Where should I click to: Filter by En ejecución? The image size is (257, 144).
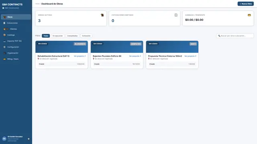(58, 36)
